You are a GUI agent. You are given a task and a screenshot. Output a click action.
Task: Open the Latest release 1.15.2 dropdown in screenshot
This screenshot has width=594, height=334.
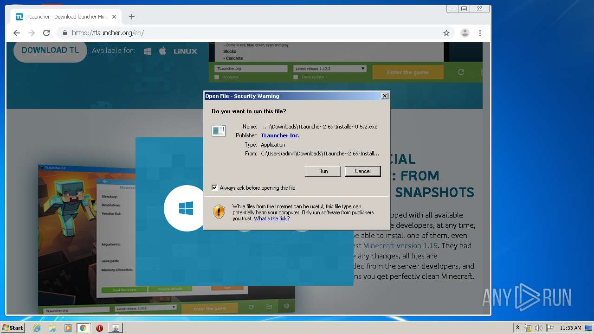(146, 308)
